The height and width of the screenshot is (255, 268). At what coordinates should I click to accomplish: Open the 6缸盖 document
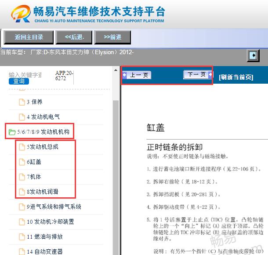(x=34, y=162)
